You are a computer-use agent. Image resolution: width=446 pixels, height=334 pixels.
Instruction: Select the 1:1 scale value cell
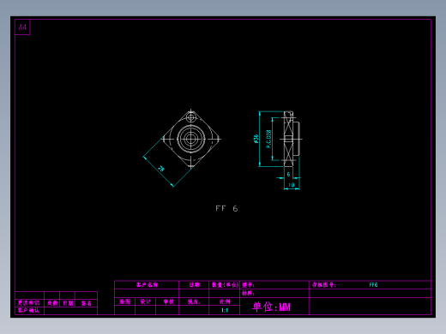coord(225,310)
